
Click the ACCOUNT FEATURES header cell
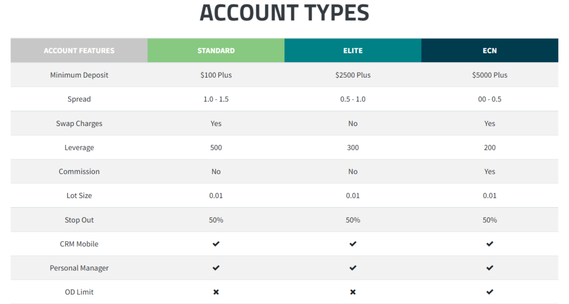[x=79, y=50]
